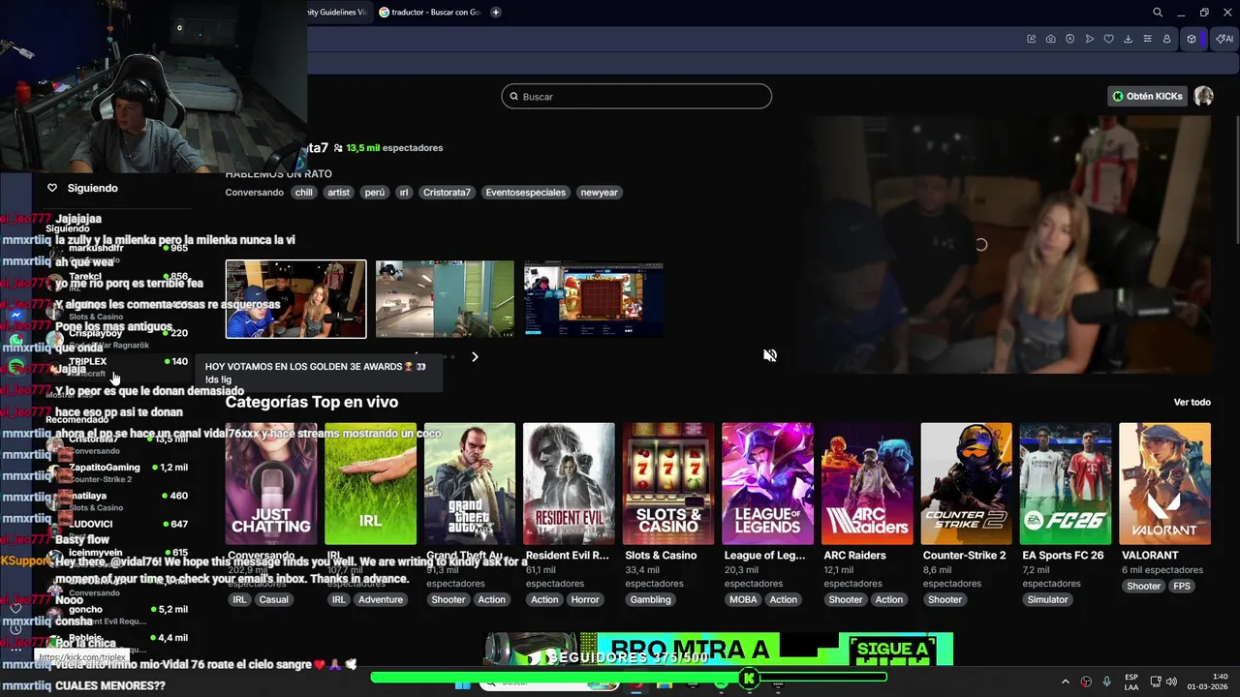Switch to the traductor - Buscar con Google tab
The height and width of the screenshot is (697, 1240).
click(x=428, y=13)
